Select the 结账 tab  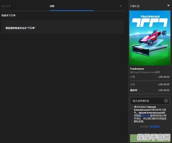52,6
